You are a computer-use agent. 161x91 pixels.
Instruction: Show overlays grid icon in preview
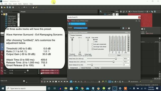147,12
